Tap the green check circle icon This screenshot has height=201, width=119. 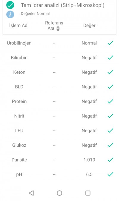pos(10,5)
